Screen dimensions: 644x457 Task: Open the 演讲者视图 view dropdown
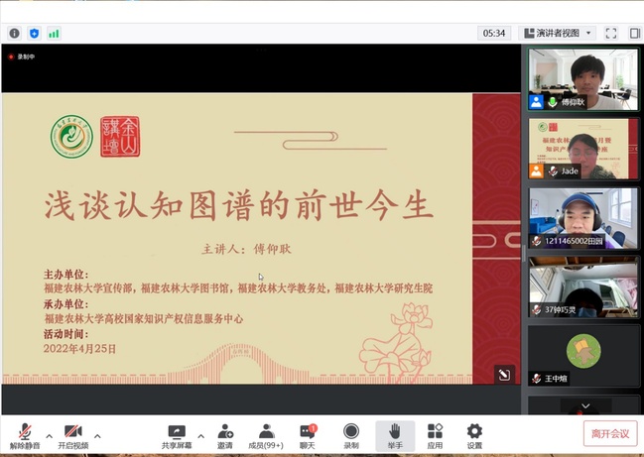[558, 33]
